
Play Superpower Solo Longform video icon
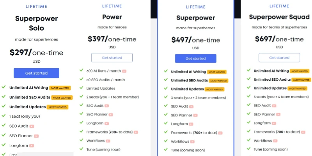point(32,145)
